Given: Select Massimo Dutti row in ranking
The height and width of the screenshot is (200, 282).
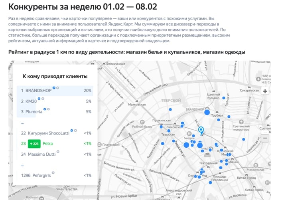Looking at the screenshot, I should pos(55,154).
